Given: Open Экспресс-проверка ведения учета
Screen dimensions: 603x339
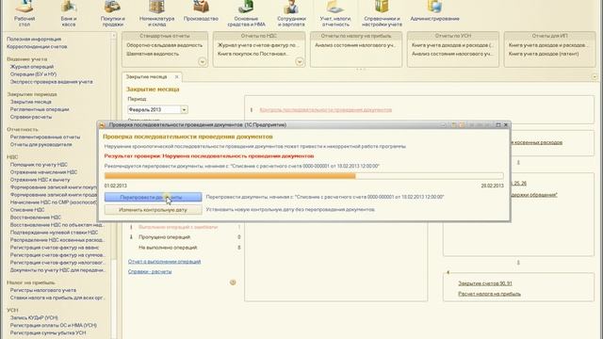Looking at the screenshot, I should [52, 82].
